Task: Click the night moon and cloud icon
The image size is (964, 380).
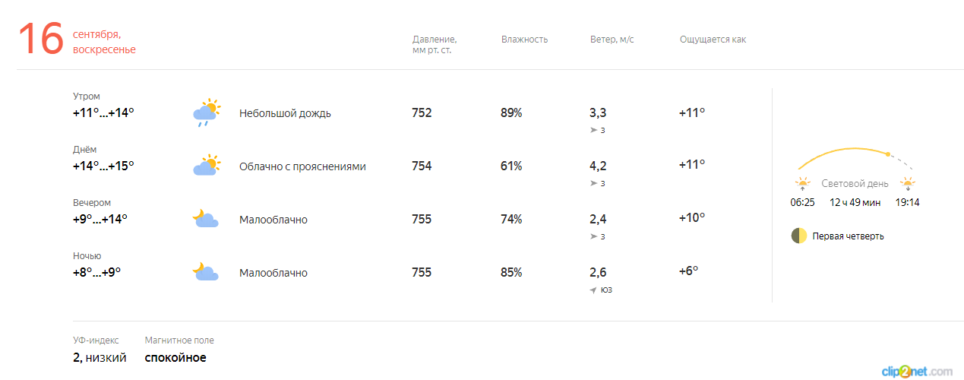Action: click(x=206, y=272)
